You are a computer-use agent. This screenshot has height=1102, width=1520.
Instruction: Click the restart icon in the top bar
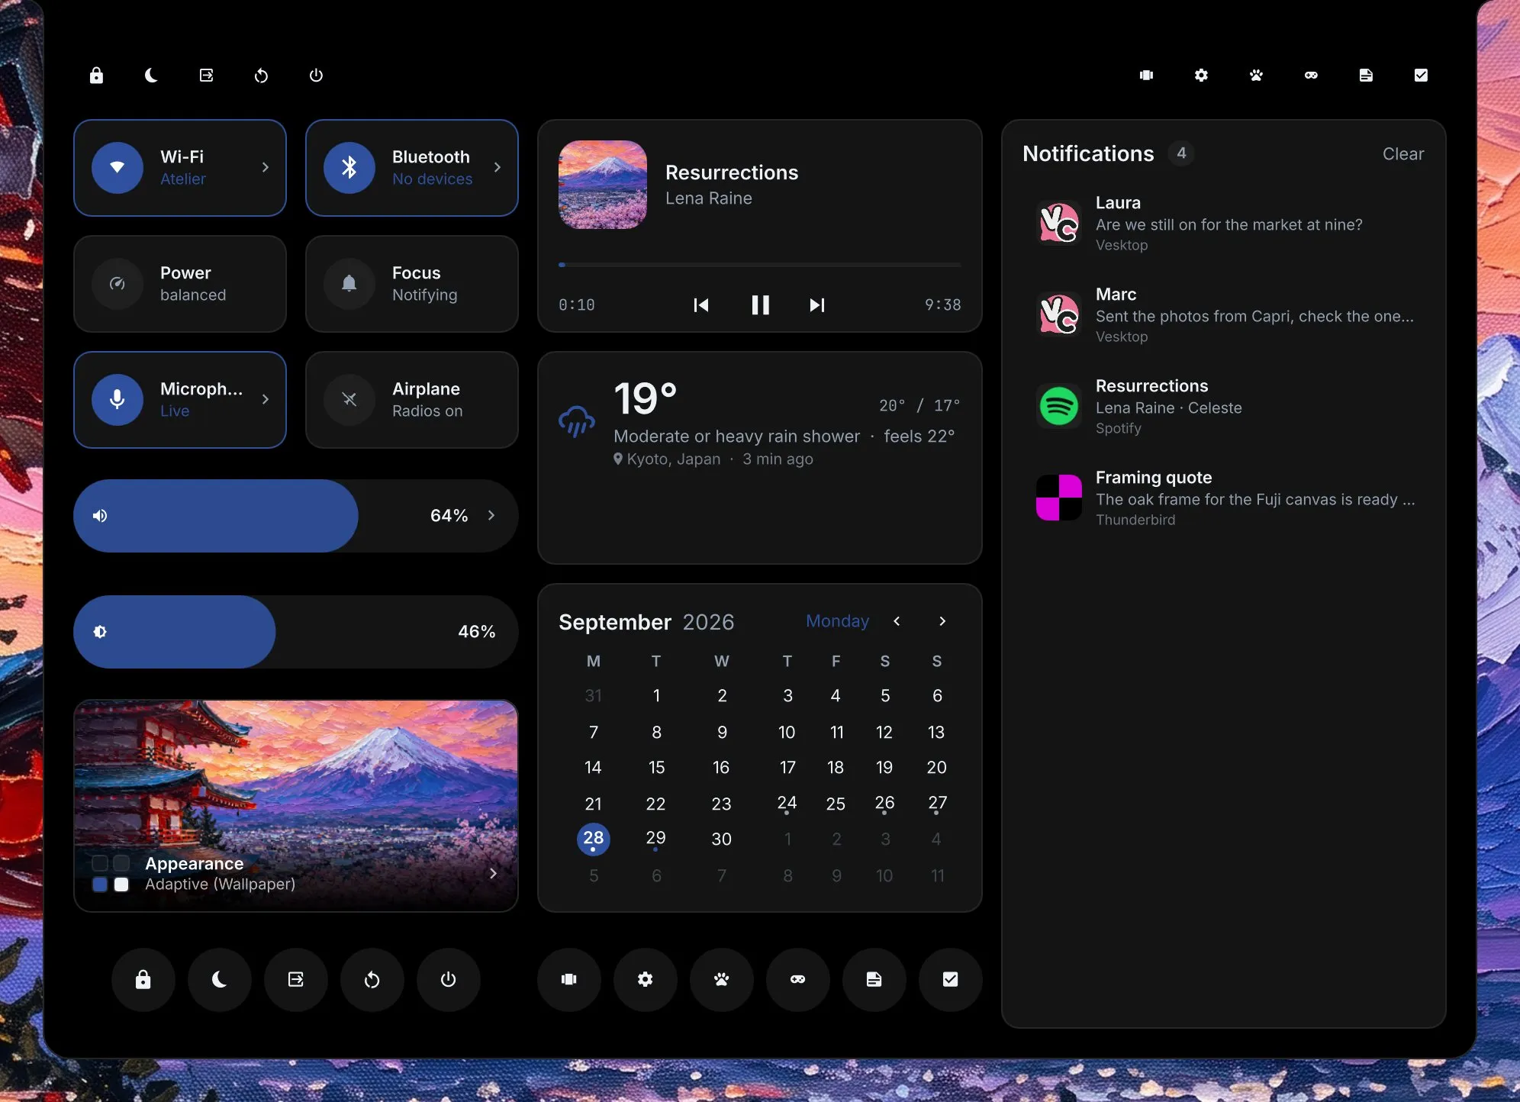tap(261, 76)
